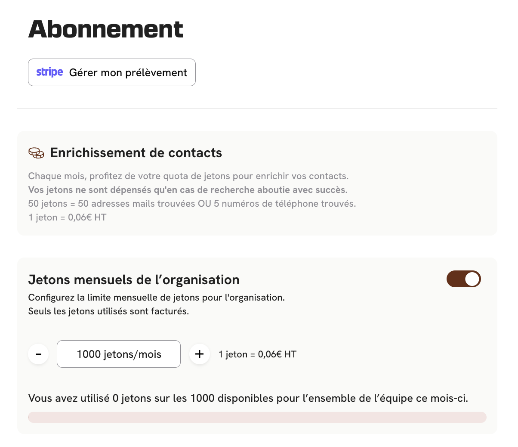Click the "50 jetons = 50 adresses mails" line

point(192,204)
